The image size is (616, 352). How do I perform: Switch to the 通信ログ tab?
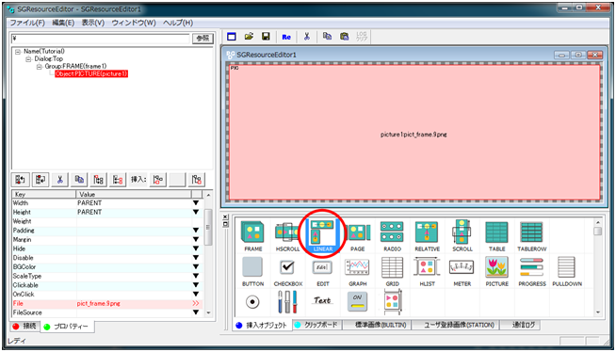click(x=520, y=325)
